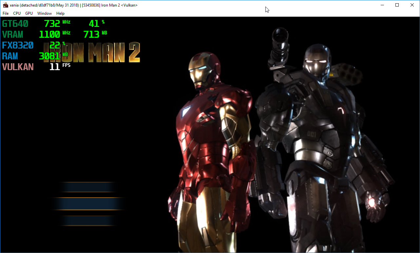This screenshot has width=420, height=253.
Task: Open the Window menu
Action: [44, 13]
